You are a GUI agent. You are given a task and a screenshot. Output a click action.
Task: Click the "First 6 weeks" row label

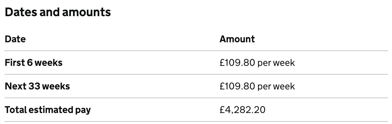pos(34,63)
